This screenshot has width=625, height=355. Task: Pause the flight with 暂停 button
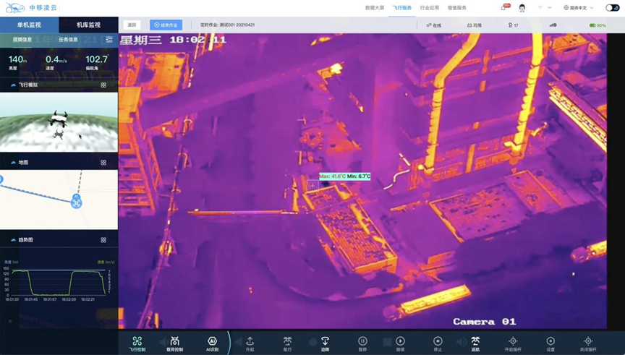[362, 343]
